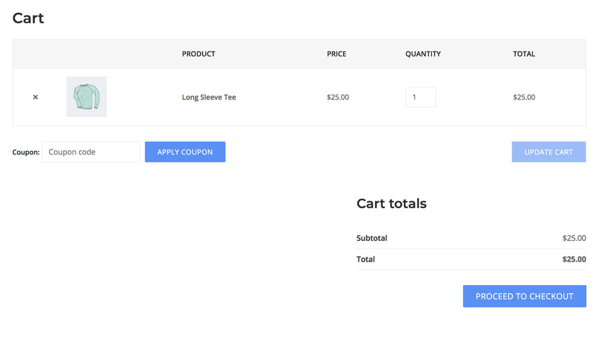The width and height of the screenshot is (599, 345).
Task: Open the Long Sleeve Tee product page link
Action: click(x=209, y=97)
